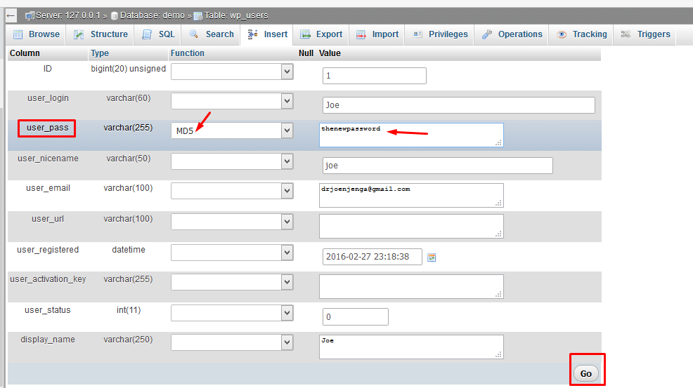Image resolution: width=693 pixels, height=388 pixels.
Task: Follow the Table: wp_users breadcrumb link
Action: click(236, 16)
